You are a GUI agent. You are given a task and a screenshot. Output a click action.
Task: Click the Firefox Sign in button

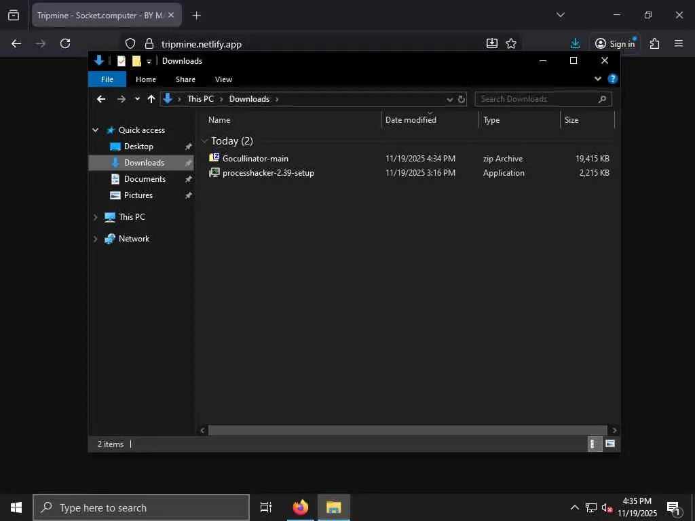(x=615, y=43)
